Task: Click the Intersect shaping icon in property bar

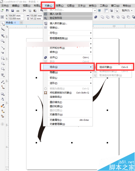Action: (113, 17)
